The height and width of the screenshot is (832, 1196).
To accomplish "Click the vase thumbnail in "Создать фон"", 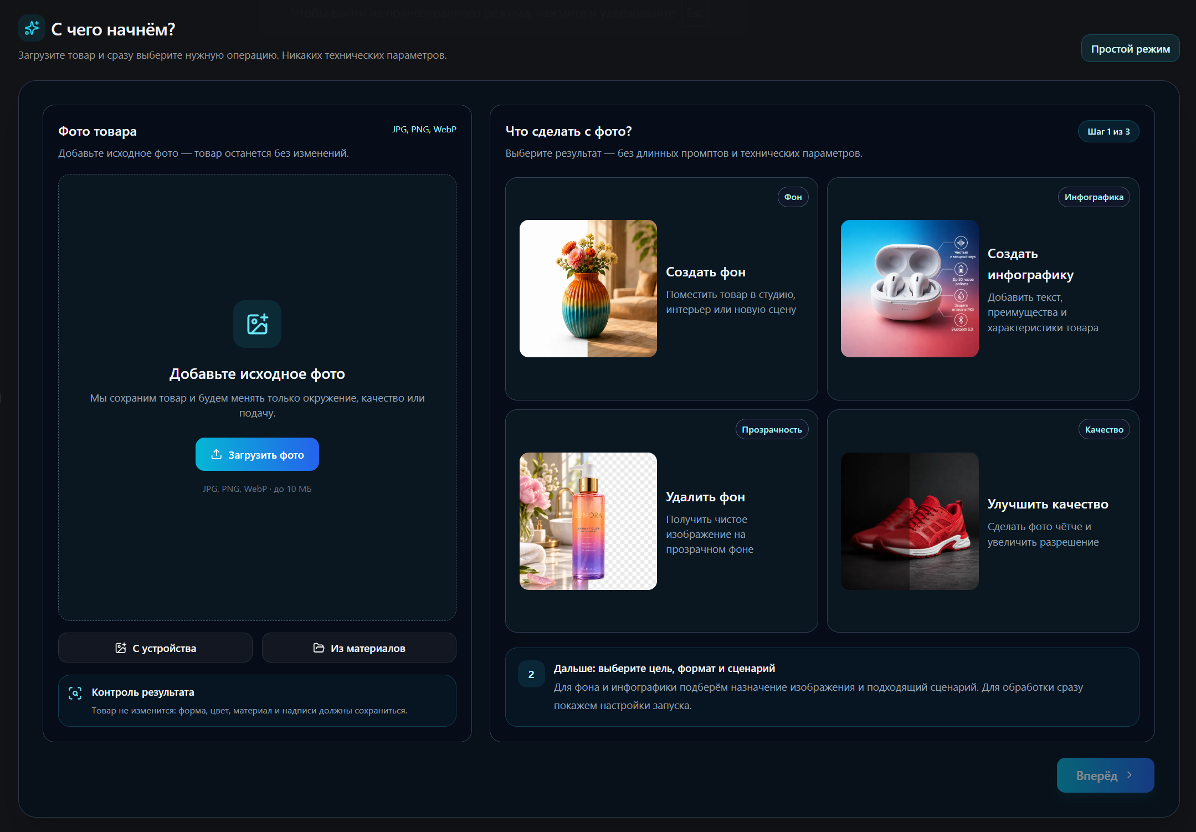I will 588,289.
